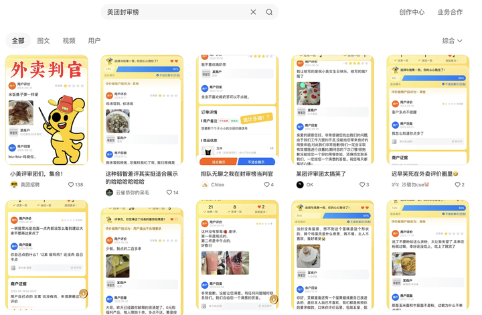482x315 pixels.
Task: Open 业务合作 link
Action: coord(450,12)
